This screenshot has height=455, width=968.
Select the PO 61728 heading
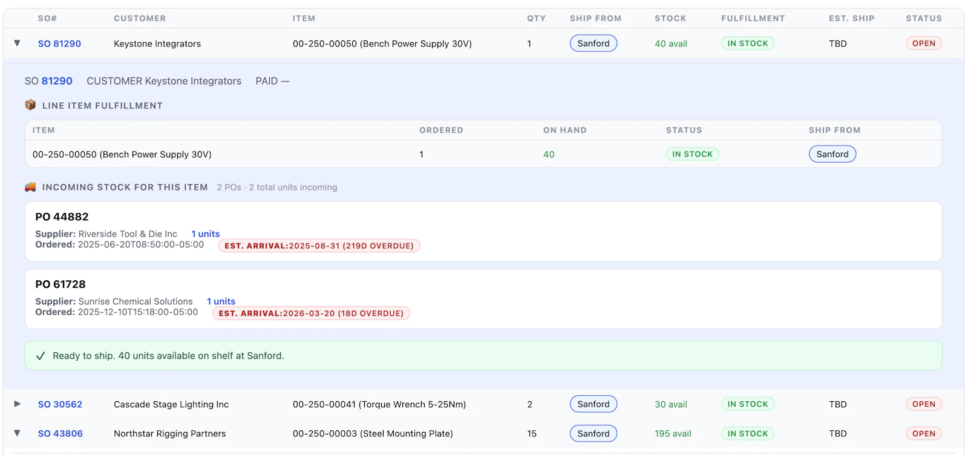coord(60,284)
